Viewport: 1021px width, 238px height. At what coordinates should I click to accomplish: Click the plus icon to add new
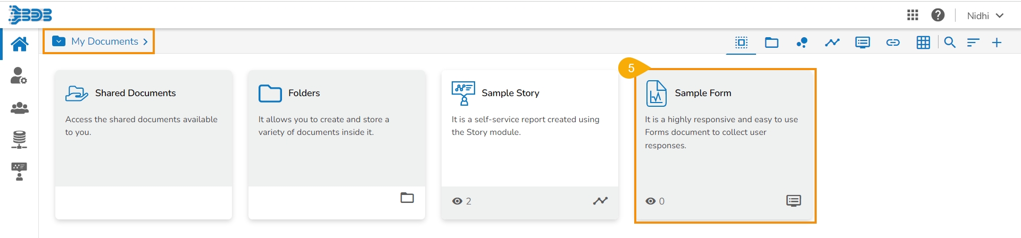point(997,42)
